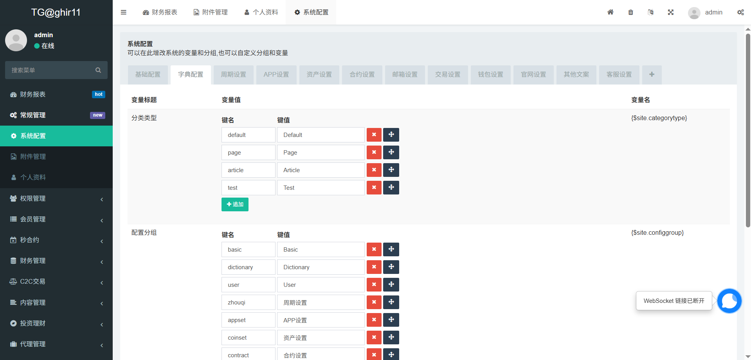
Task: Switch to the 基础配置 tab
Action: [148, 74]
